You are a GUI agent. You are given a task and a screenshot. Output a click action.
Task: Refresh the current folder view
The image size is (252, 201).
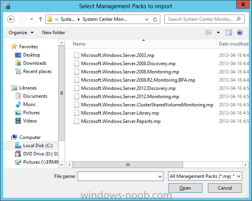tap(155, 19)
